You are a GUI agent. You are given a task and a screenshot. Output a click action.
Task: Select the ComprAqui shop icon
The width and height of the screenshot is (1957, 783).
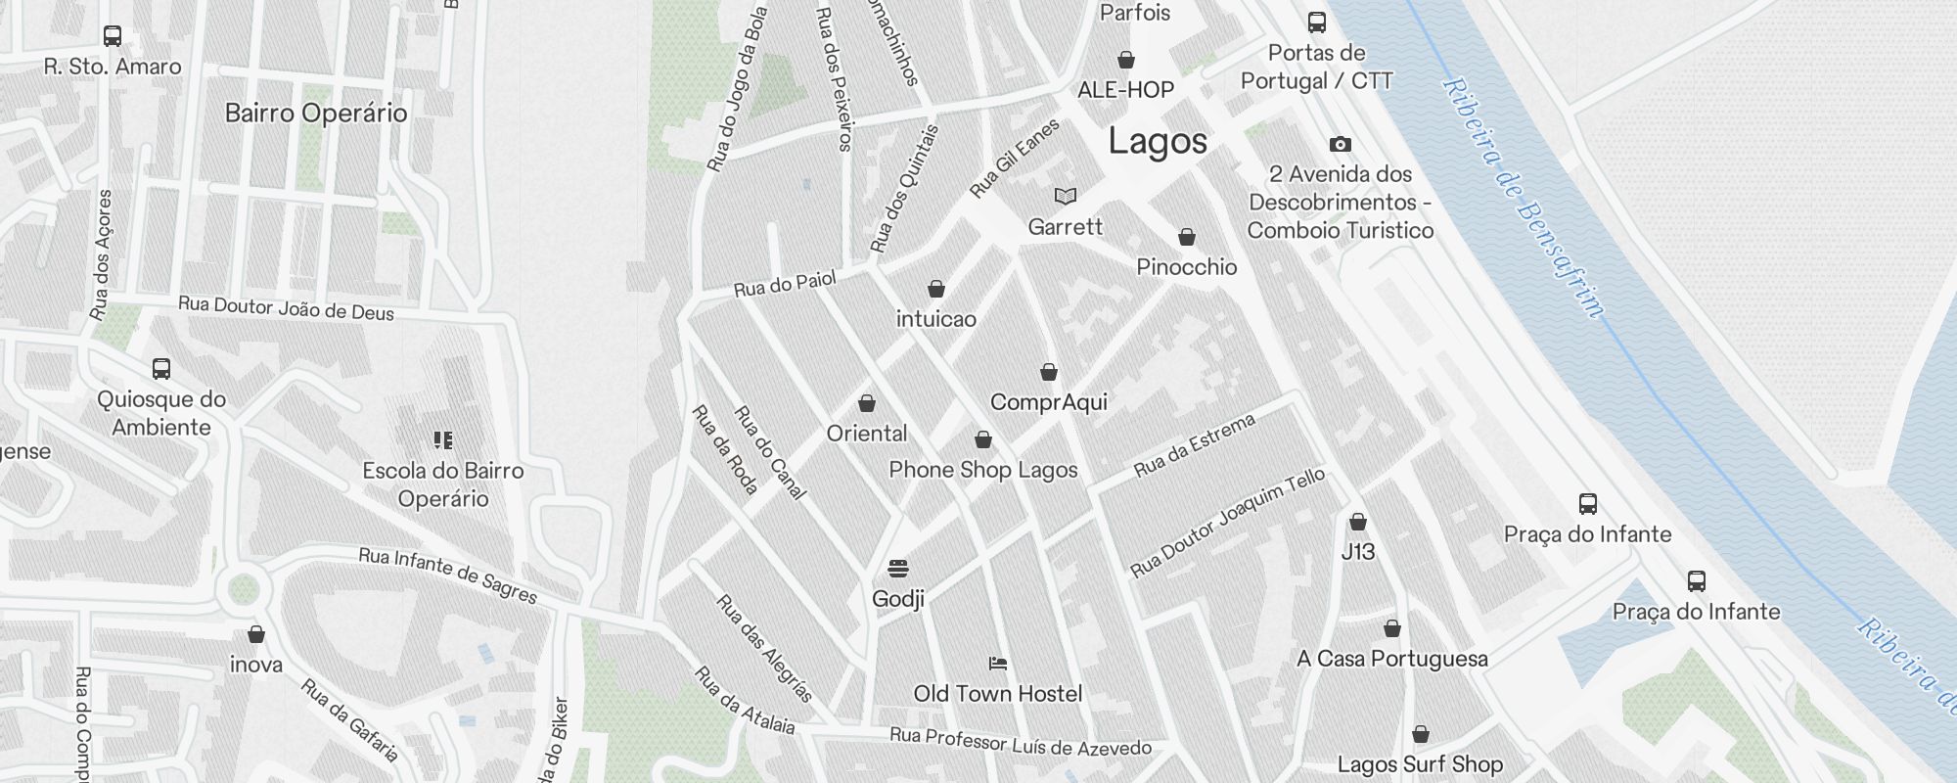coord(1049,372)
